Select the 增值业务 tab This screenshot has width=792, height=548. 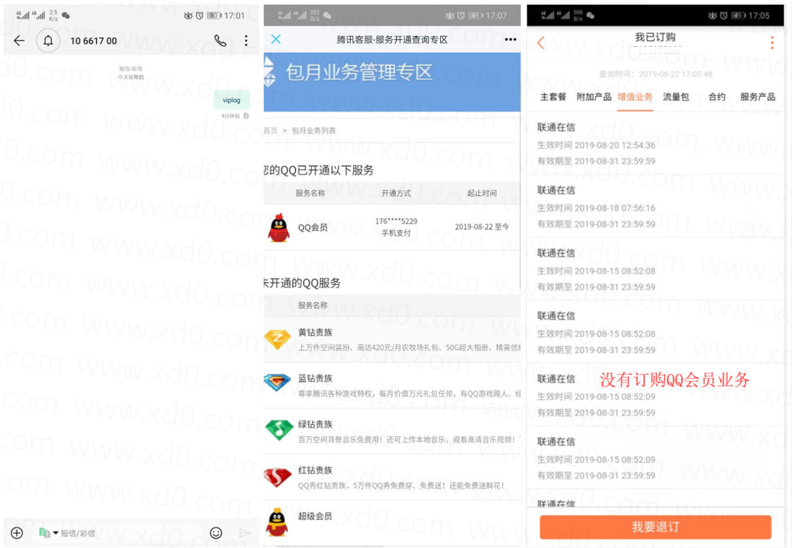635,97
